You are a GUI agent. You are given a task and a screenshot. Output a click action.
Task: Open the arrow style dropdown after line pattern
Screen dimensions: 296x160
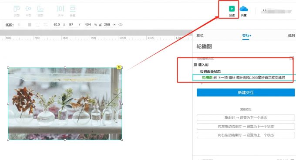[46, 25]
